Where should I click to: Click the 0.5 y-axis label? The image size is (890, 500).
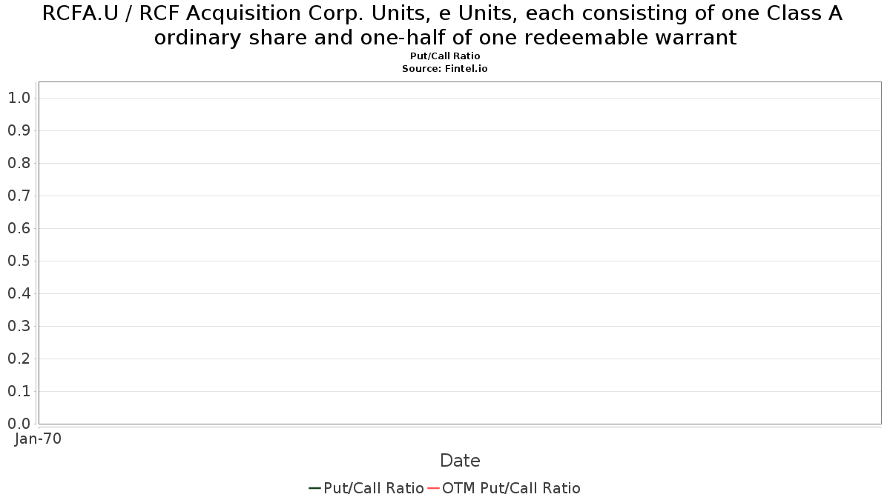click(19, 261)
